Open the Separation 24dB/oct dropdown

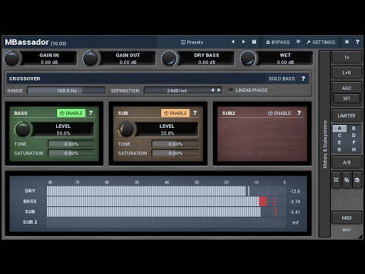point(177,91)
